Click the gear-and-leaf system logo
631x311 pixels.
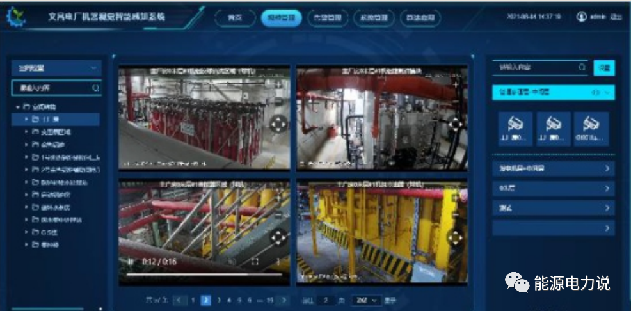tap(16, 17)
